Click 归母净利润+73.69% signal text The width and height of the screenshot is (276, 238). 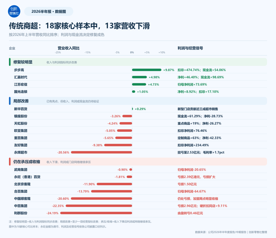(192, 85)
